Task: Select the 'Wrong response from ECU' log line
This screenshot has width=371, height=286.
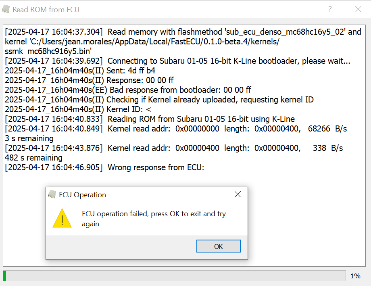Action: coord(104,167)
